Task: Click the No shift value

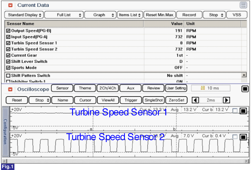Action: click(x=175, y=76)
